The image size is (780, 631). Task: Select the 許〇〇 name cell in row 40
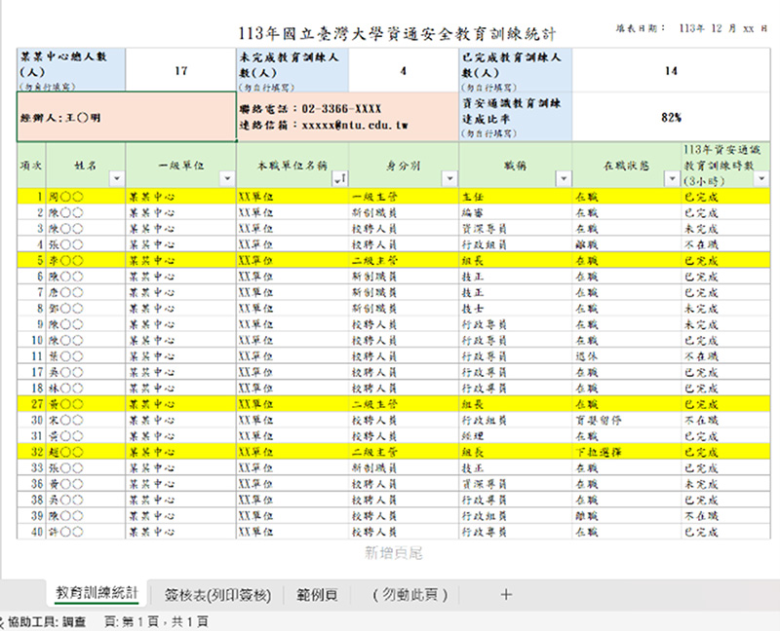tap(86, 532)
